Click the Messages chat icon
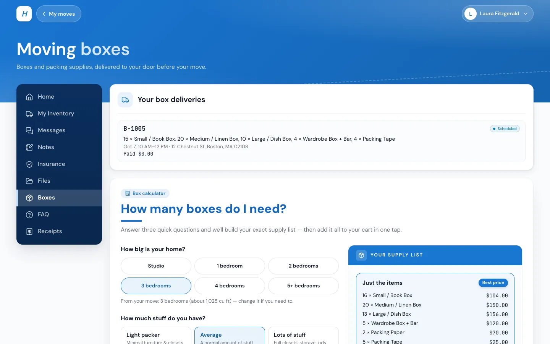550x344 pixels. (29, 130)
